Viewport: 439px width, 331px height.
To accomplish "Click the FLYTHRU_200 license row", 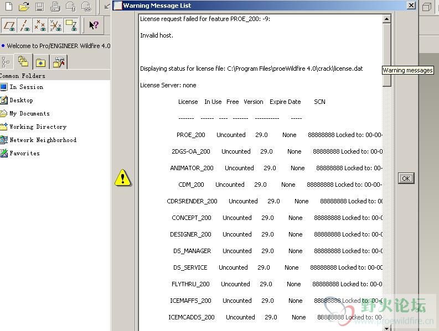I will 277,284.
